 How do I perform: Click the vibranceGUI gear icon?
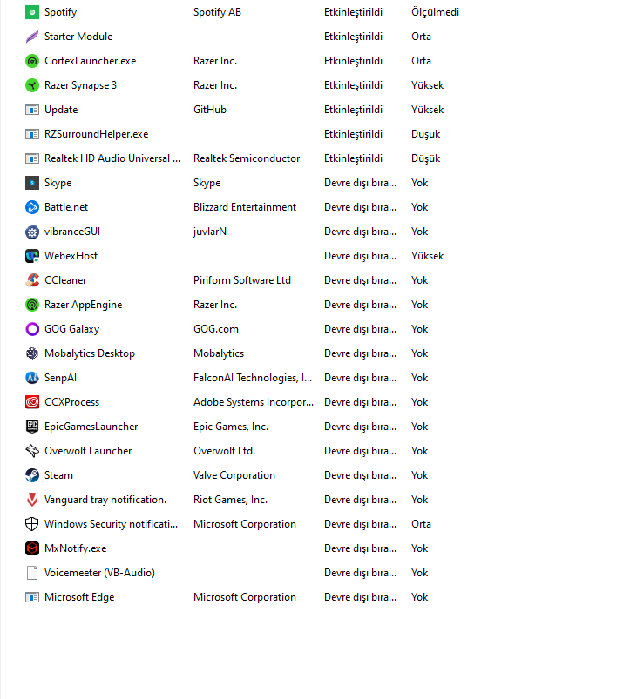[32, 232]
